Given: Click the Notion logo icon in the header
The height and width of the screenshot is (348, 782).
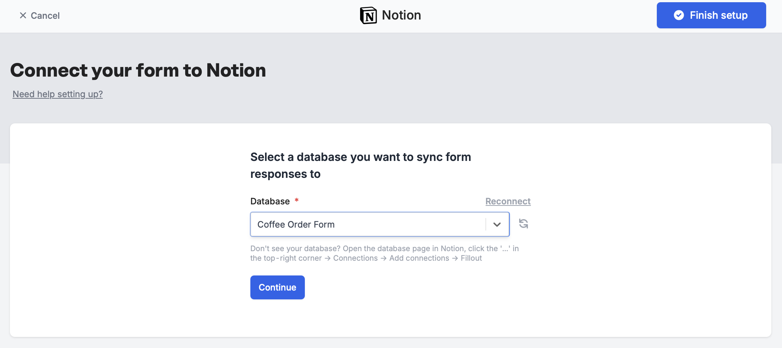Looking at the screenshot, I should 369,15.
